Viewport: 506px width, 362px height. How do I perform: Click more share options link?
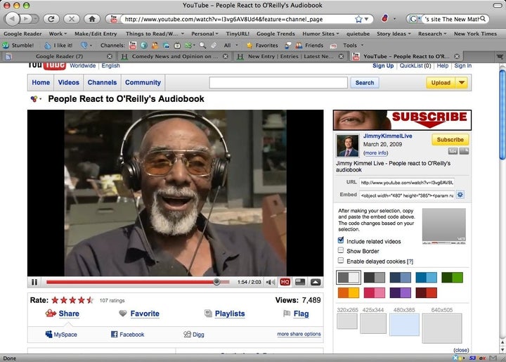click(299, 334)
